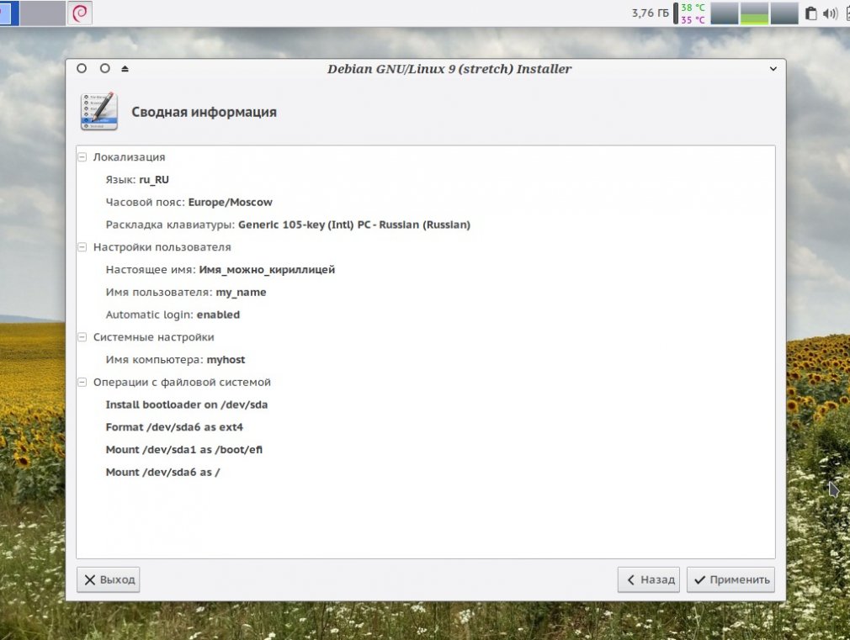Click the Debian GNU/Linux 9 (stretch) Installer title

[x=449, y=69]
